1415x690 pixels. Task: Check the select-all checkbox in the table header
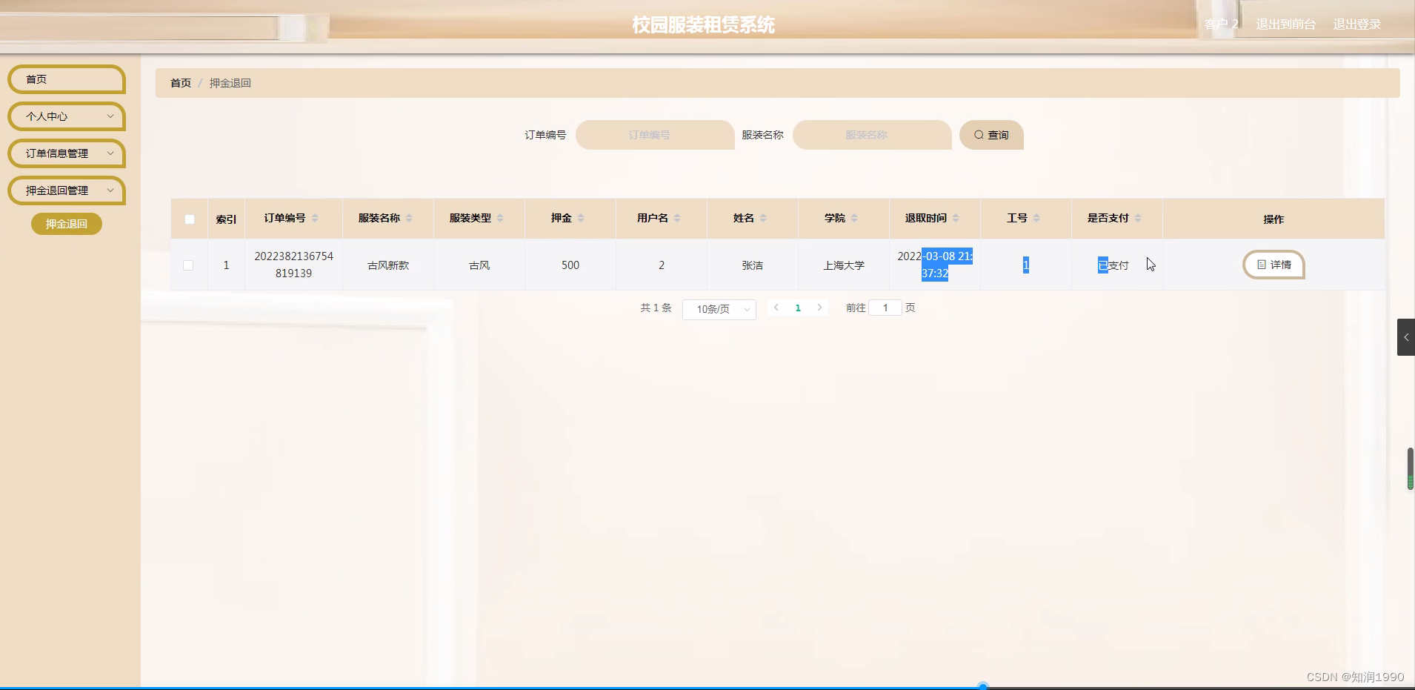(x=190, y=219)
